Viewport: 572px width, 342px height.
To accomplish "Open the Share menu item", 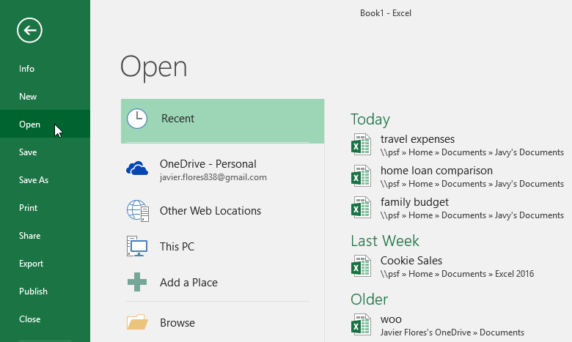I will (29, 236).
